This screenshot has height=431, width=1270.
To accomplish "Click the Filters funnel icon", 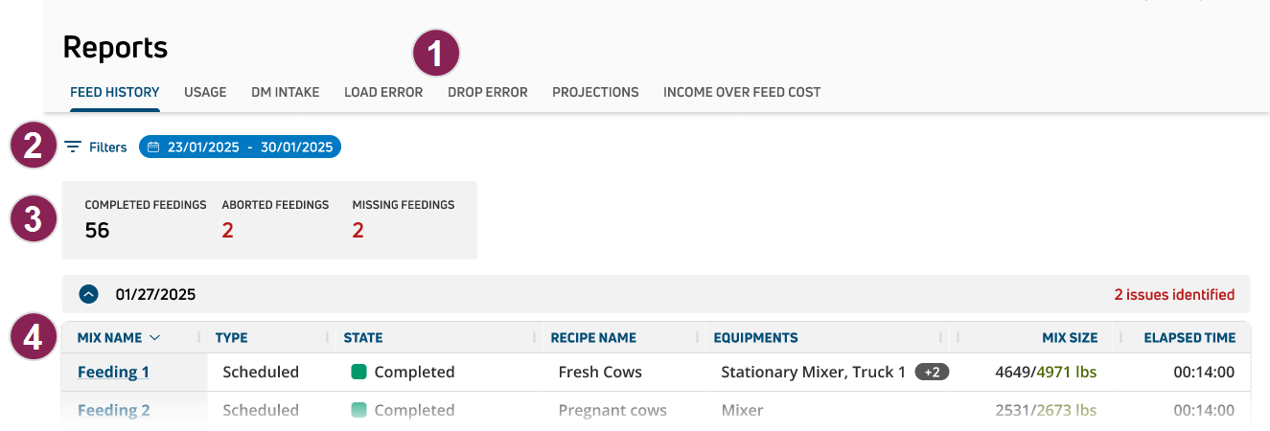I will coord(73,147).
